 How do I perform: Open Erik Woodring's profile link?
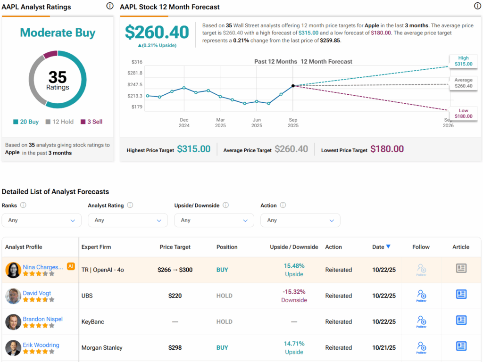click(41, 345)
